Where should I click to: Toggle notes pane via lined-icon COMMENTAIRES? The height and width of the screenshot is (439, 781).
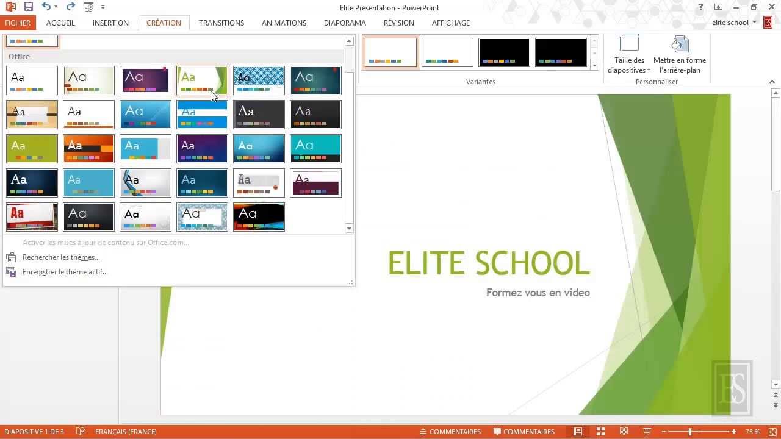tap(450, 432)
